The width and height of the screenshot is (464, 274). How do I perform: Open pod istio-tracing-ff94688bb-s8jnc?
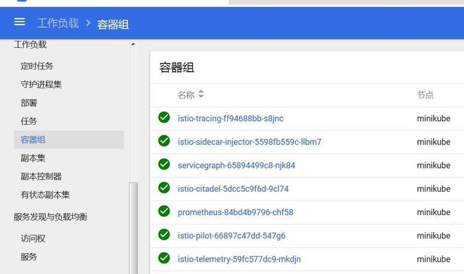click(231, 119)
